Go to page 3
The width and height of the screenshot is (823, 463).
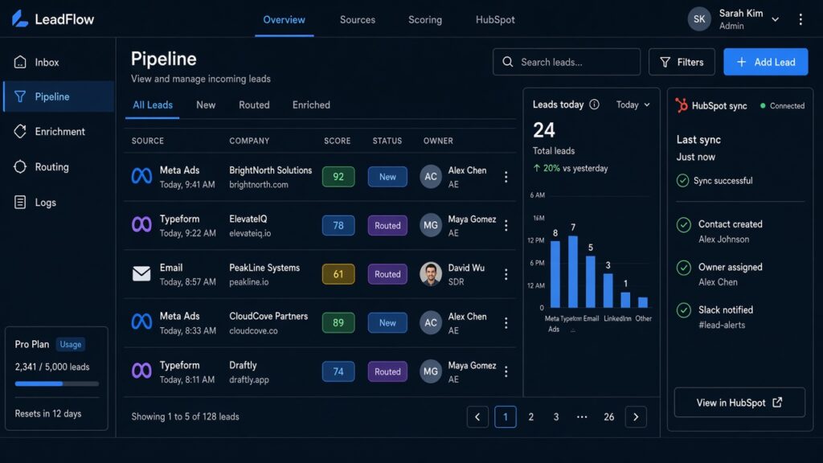point(556,417)
